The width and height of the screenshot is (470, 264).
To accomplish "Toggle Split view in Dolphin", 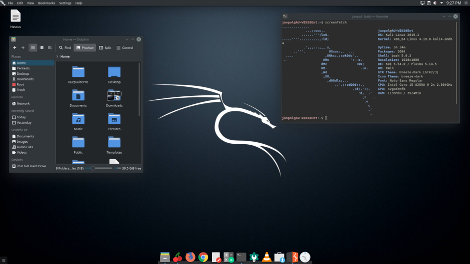I will [105, 47].
